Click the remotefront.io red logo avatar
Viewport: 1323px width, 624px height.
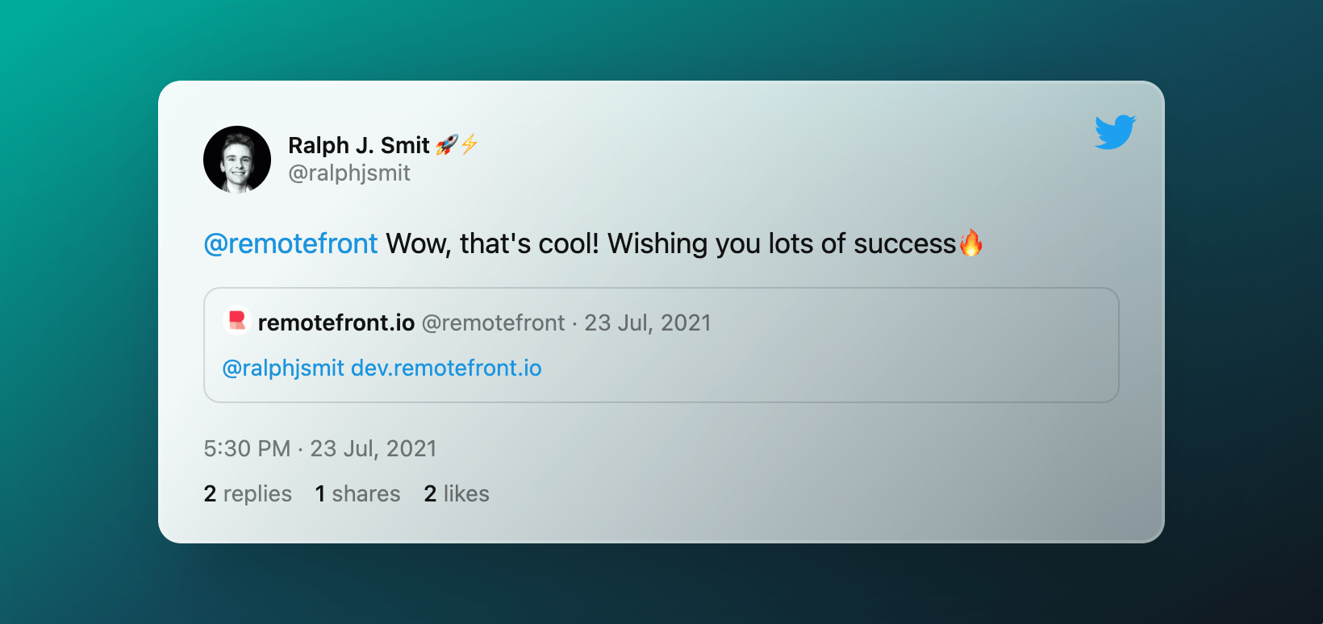click(236, 321)
